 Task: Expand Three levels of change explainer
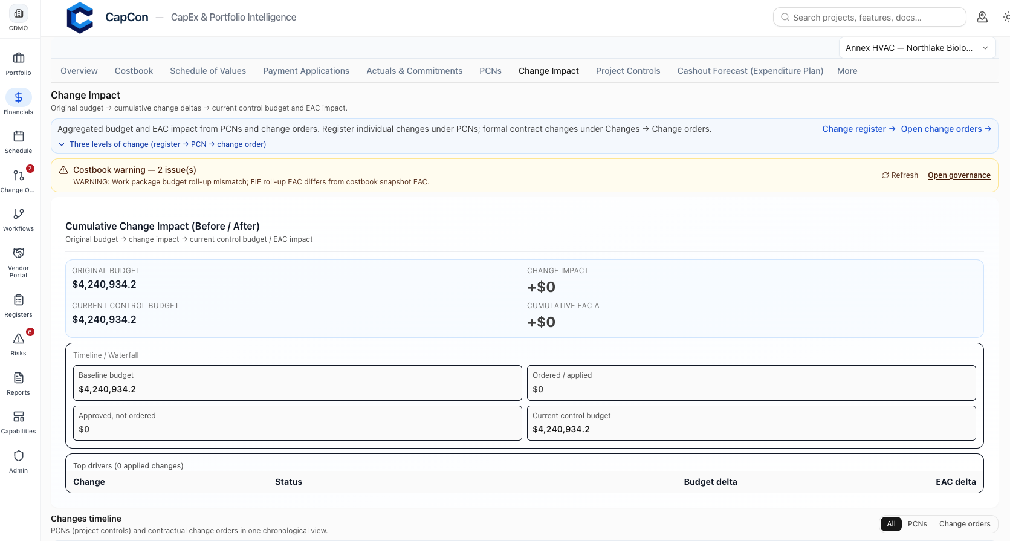pos(162,144)
